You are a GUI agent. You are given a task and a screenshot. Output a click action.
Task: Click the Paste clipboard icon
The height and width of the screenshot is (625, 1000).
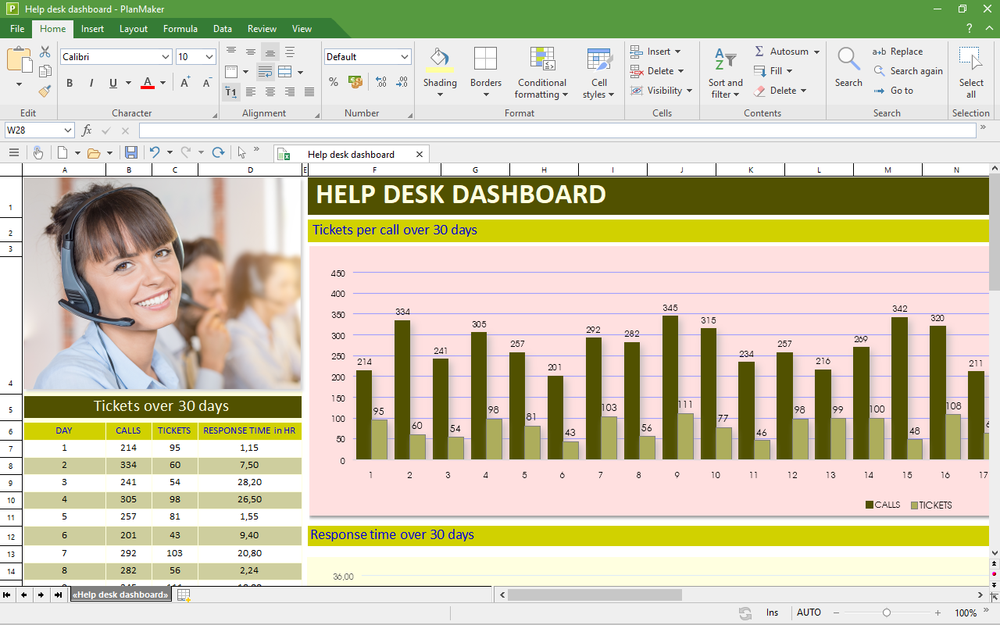(x=19, y=61)
